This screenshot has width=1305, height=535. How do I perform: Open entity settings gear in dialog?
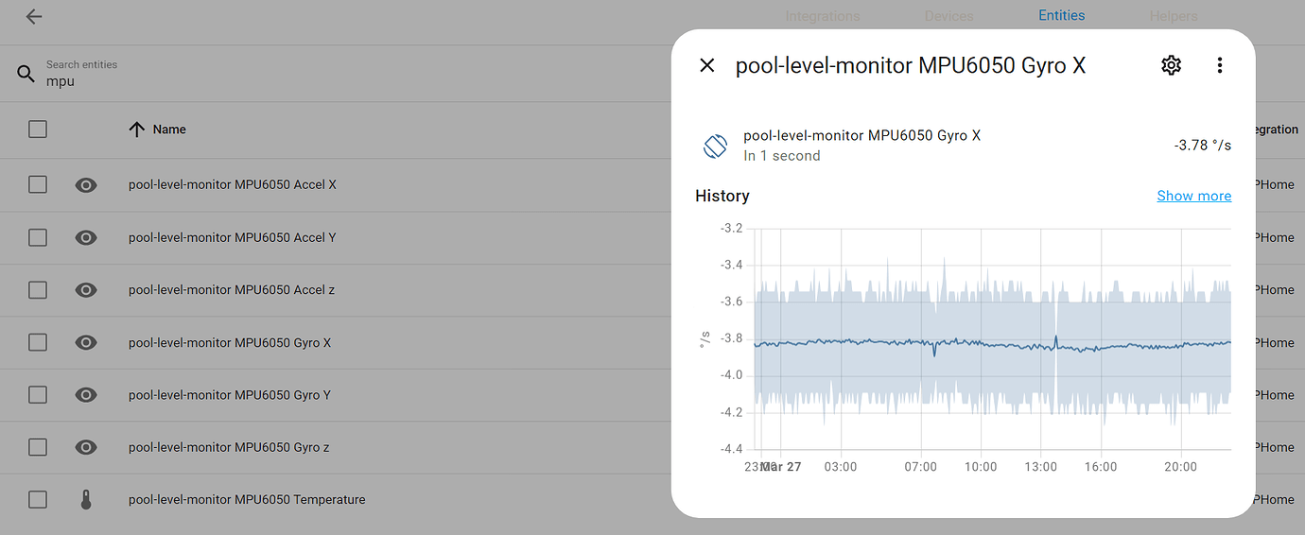click(1171, 65)
